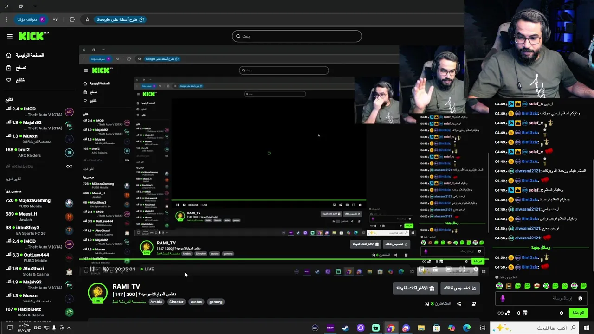Open the NEXT app in taskbar

tap(330, 328)
